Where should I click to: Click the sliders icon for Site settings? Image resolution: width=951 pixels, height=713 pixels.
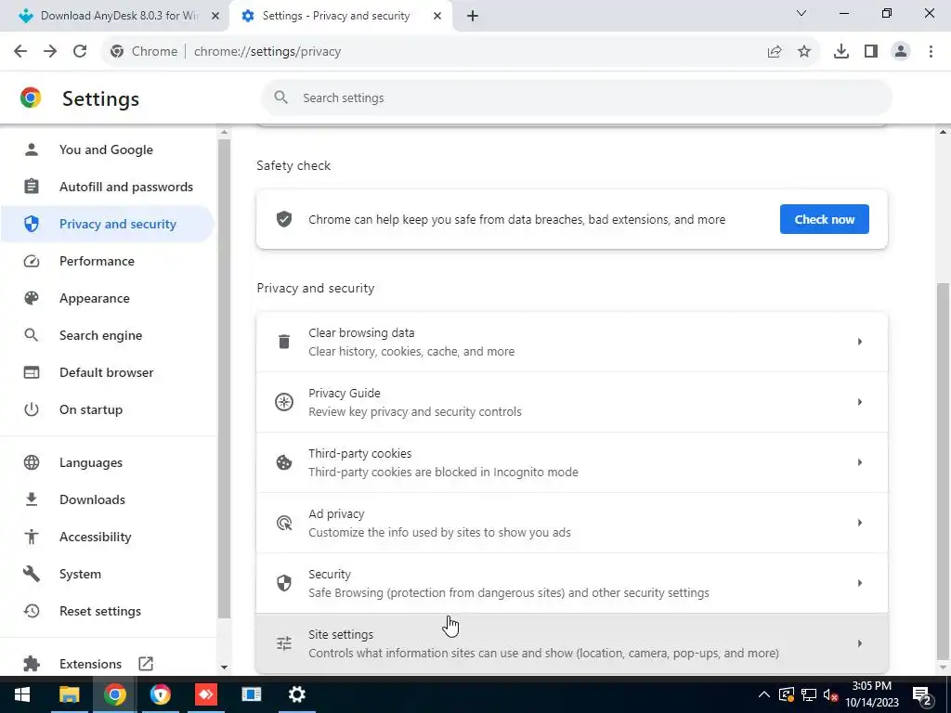click(x=284, y=643)
